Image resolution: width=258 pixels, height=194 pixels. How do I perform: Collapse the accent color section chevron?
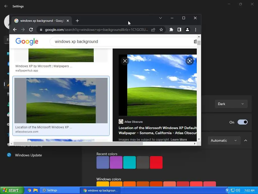(x=246, y=140)
